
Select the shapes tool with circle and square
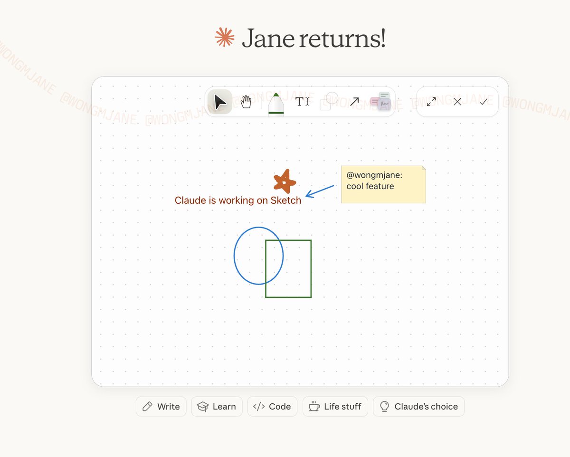point(328,102)
